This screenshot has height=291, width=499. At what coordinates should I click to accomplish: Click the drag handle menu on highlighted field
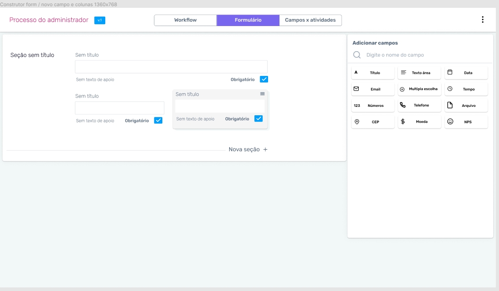tap(262, 94)
